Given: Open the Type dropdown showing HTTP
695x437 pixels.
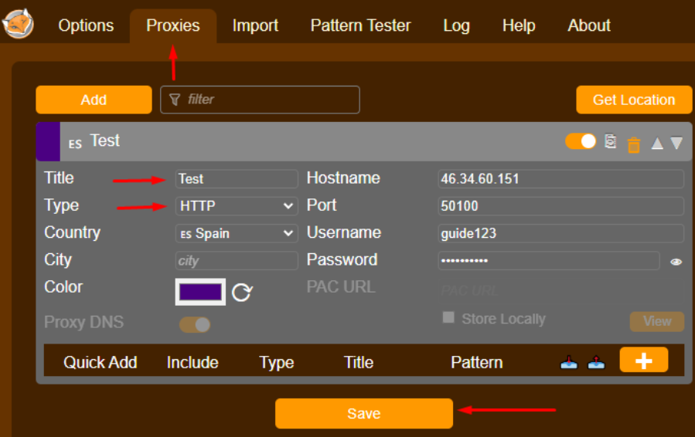Looking at the screenshot, I should point(237,206).
